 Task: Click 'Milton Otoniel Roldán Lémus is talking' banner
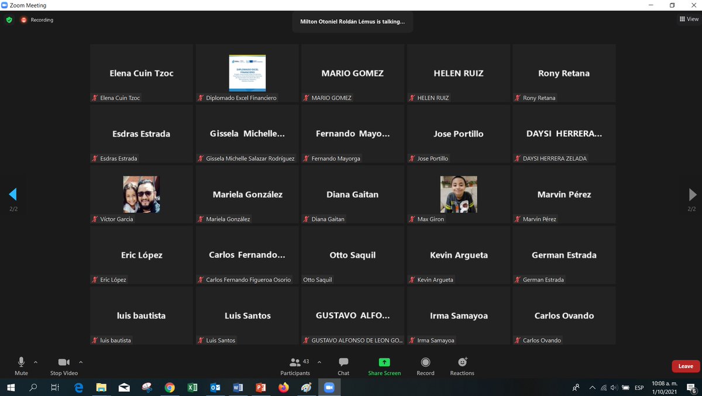pyautogui.click(x=352, y=22)
